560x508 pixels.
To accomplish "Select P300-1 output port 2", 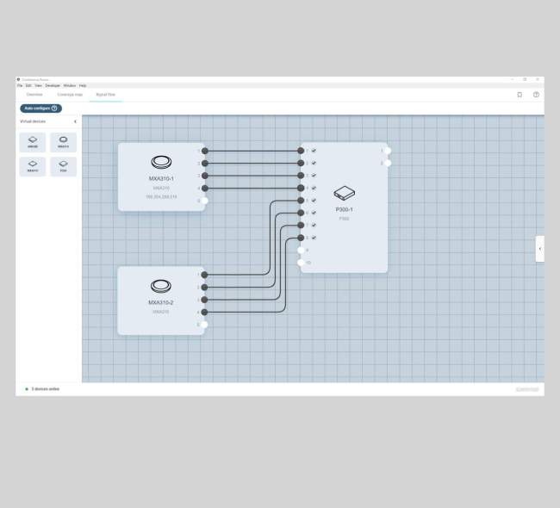I will [388, 163].
